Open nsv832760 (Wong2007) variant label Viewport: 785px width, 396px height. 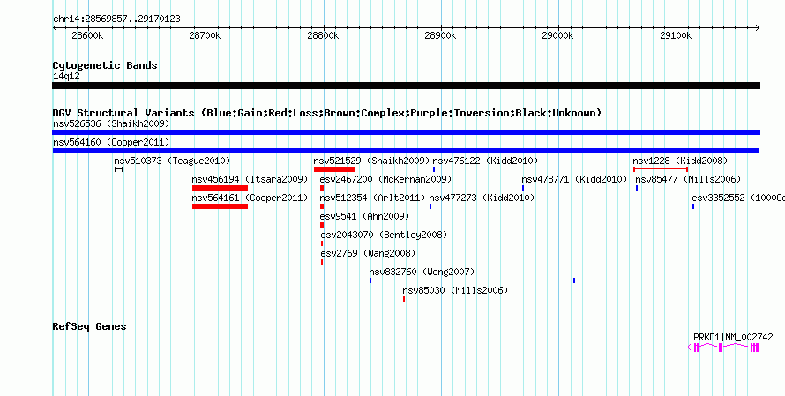tap(422, 272)
